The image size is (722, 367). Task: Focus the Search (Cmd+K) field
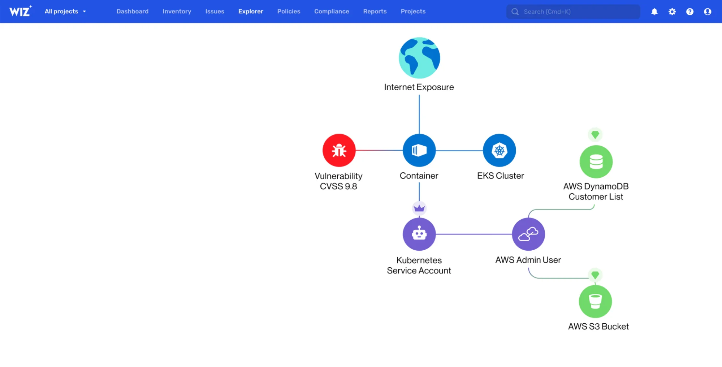573,12
